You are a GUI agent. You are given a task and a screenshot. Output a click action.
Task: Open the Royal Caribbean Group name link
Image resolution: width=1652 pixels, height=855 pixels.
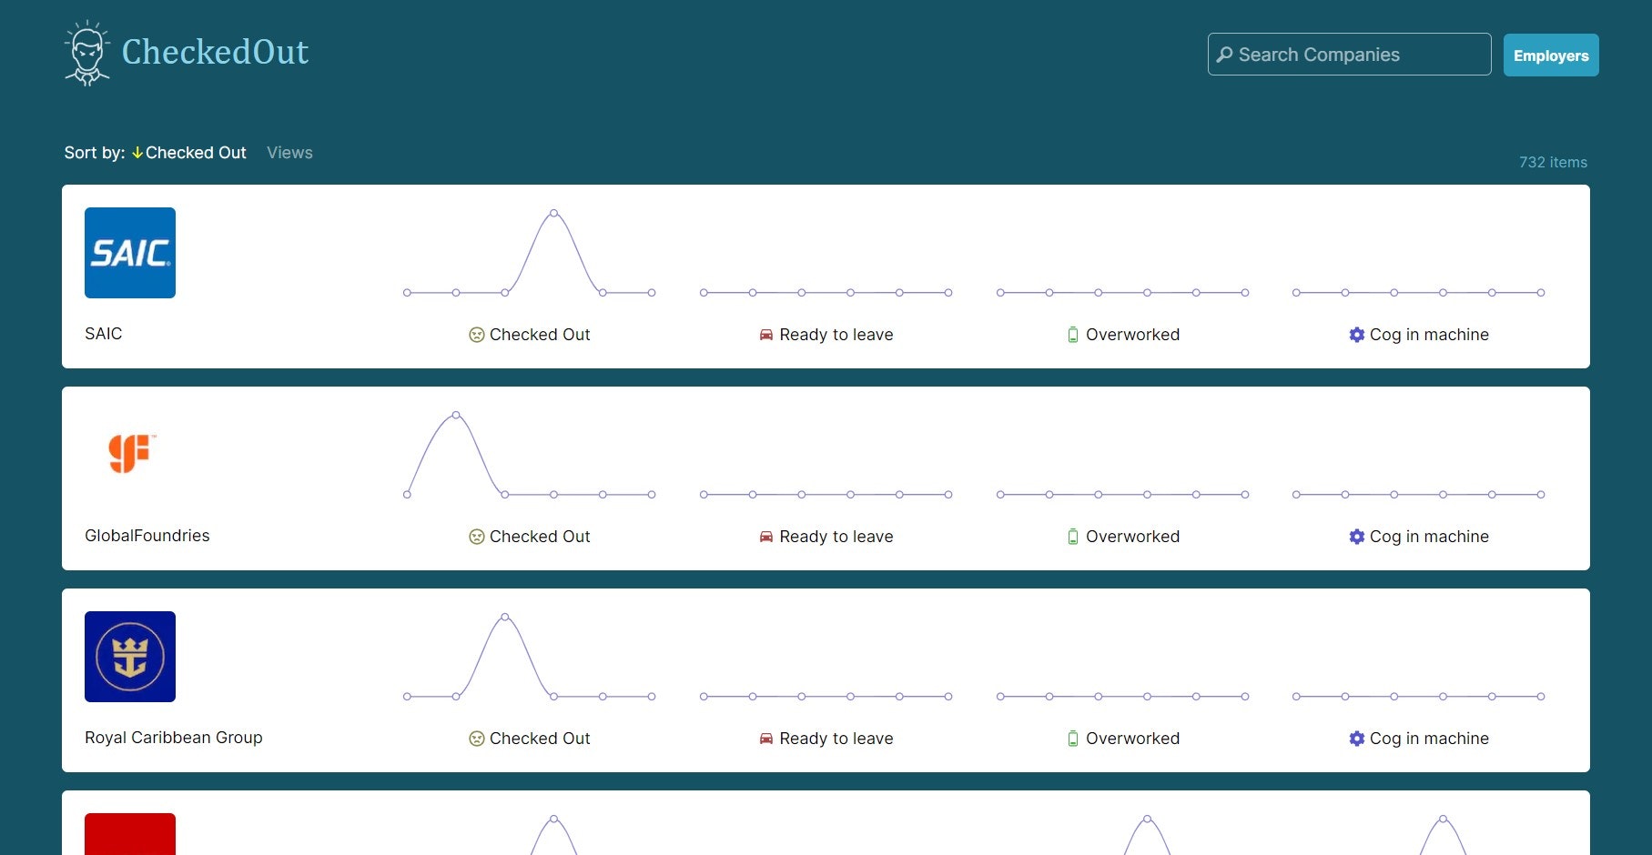tap(174, 738)
